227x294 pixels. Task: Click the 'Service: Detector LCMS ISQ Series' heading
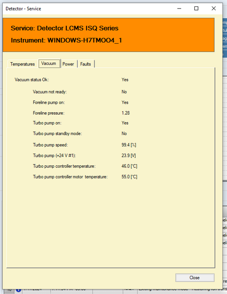click(x=64, y=28)
